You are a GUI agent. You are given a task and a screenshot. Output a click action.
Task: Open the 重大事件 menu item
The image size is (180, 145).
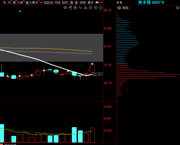pyautogui.click(x=32, y=3)
